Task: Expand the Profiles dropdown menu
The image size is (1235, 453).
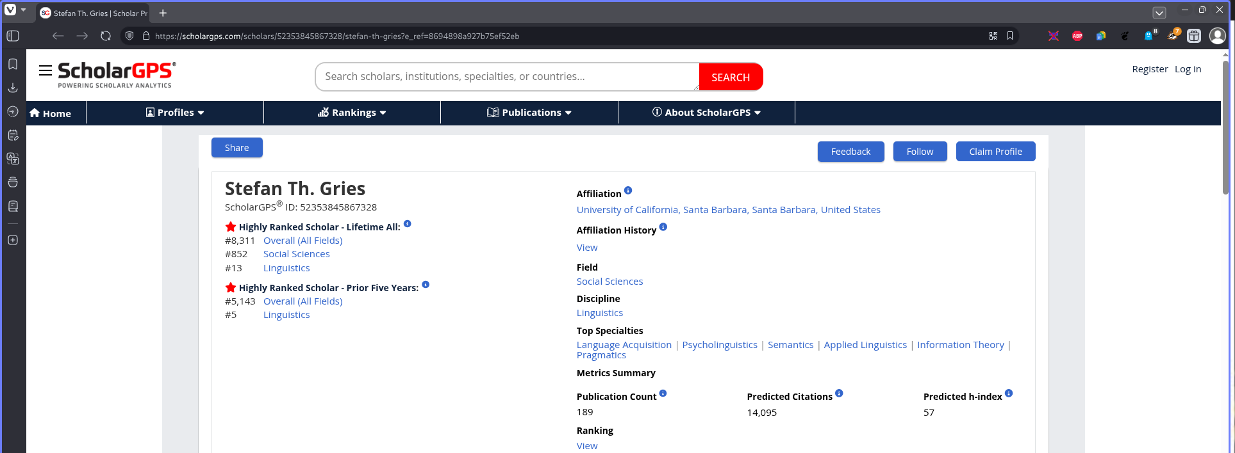Action: 175,113
